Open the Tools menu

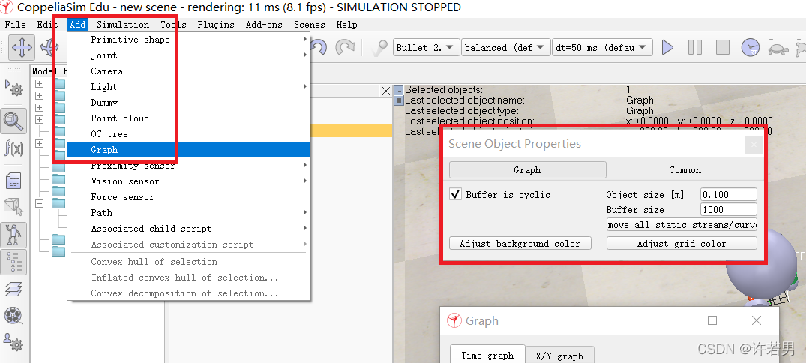(x=173, y=25)
